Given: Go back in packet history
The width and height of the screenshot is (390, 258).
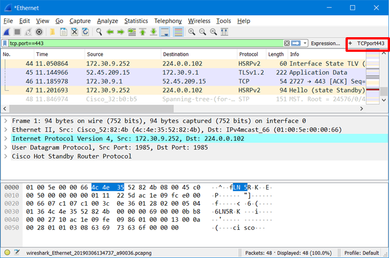Looking at the screenshot, I should [110, 32].
